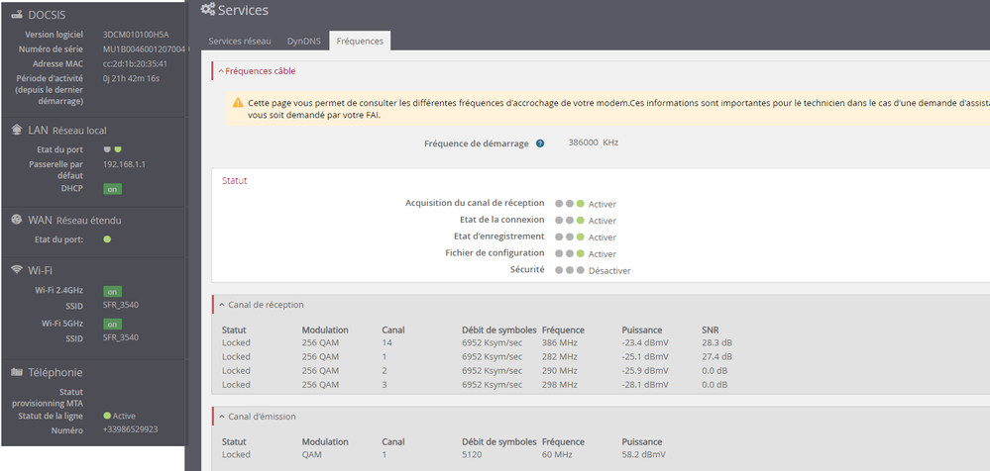The image size is (990, 471).
Task: Switch to the Services réseau tab
Action: click(239, 41)
